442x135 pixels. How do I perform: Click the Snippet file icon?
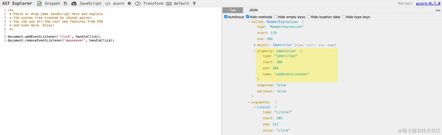click(39, 3)
